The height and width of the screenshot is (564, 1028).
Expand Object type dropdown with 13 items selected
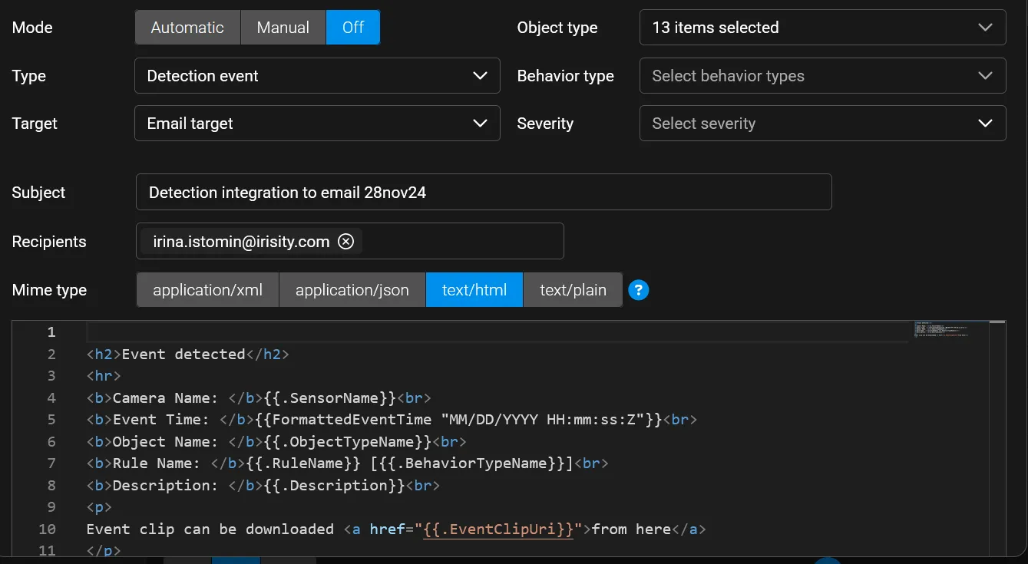[822, 28]
